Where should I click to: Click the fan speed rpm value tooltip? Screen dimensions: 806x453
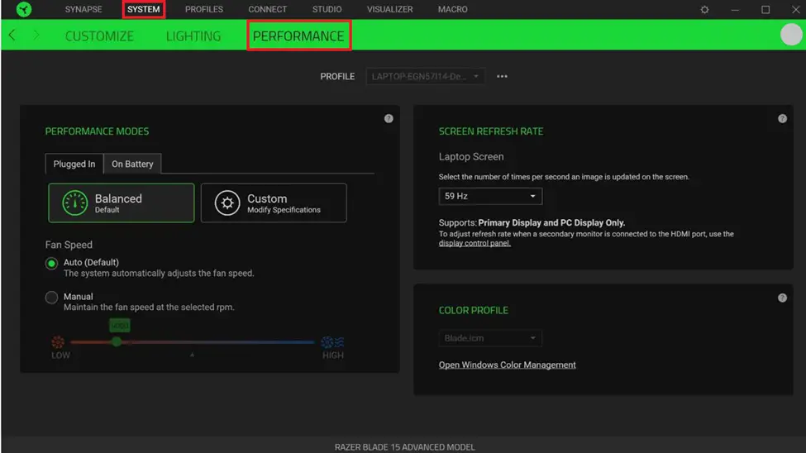click(x=120, y=325)
